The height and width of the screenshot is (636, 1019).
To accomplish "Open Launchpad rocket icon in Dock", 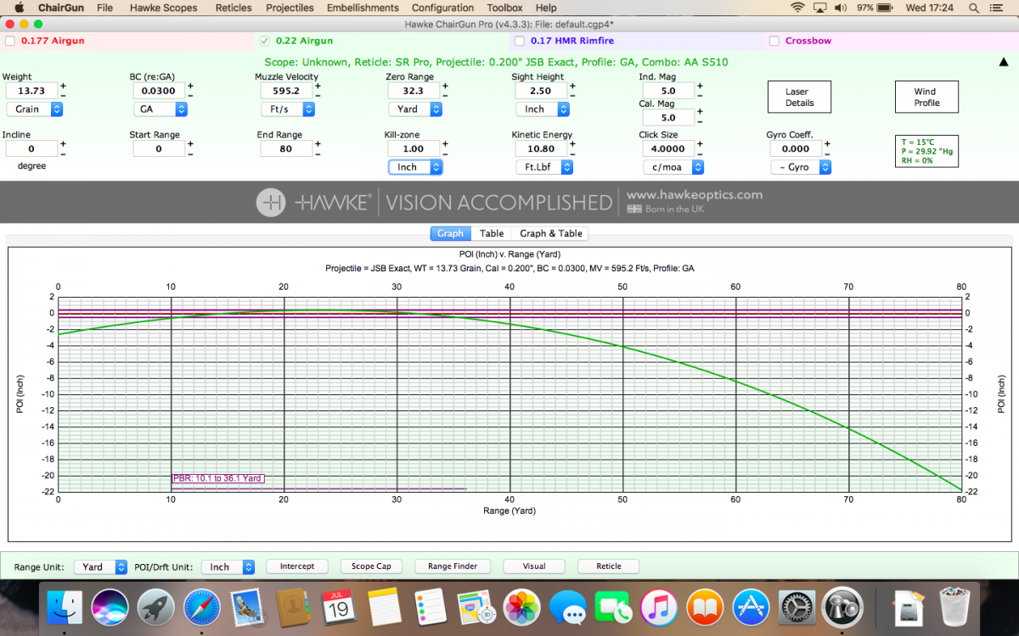I will pos(156,607).
